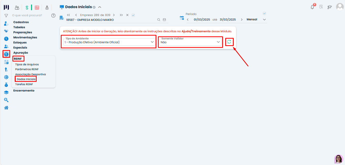Click the document search icon in header

[321, 7]
